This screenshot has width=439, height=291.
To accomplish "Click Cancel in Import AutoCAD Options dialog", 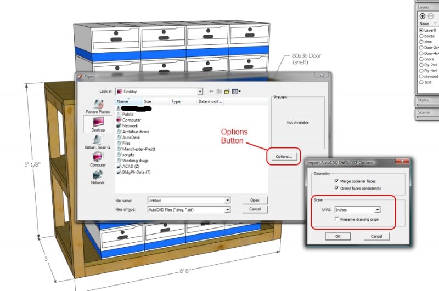I will coord(376,236).
